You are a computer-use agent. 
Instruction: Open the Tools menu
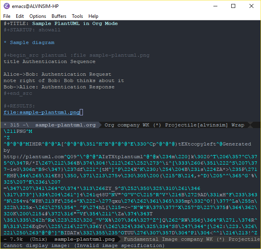pos(77,16)
